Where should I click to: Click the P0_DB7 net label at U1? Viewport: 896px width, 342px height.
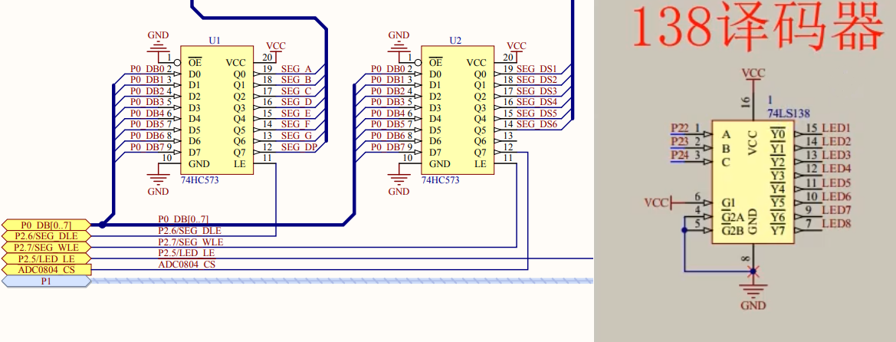147,147
